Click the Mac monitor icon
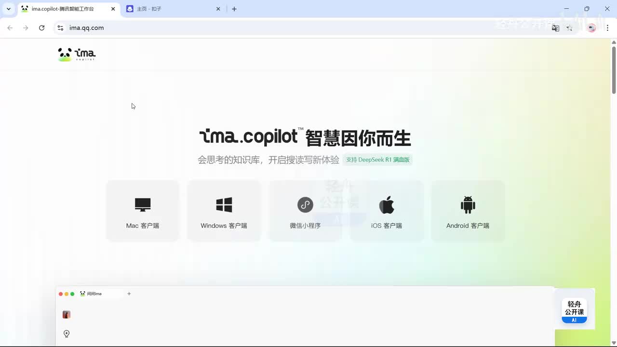617x347 pixels. (143, 205)
